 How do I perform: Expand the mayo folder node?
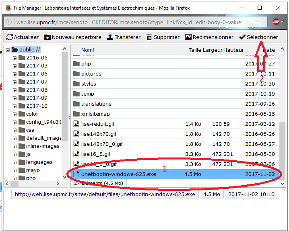(14, 171)
